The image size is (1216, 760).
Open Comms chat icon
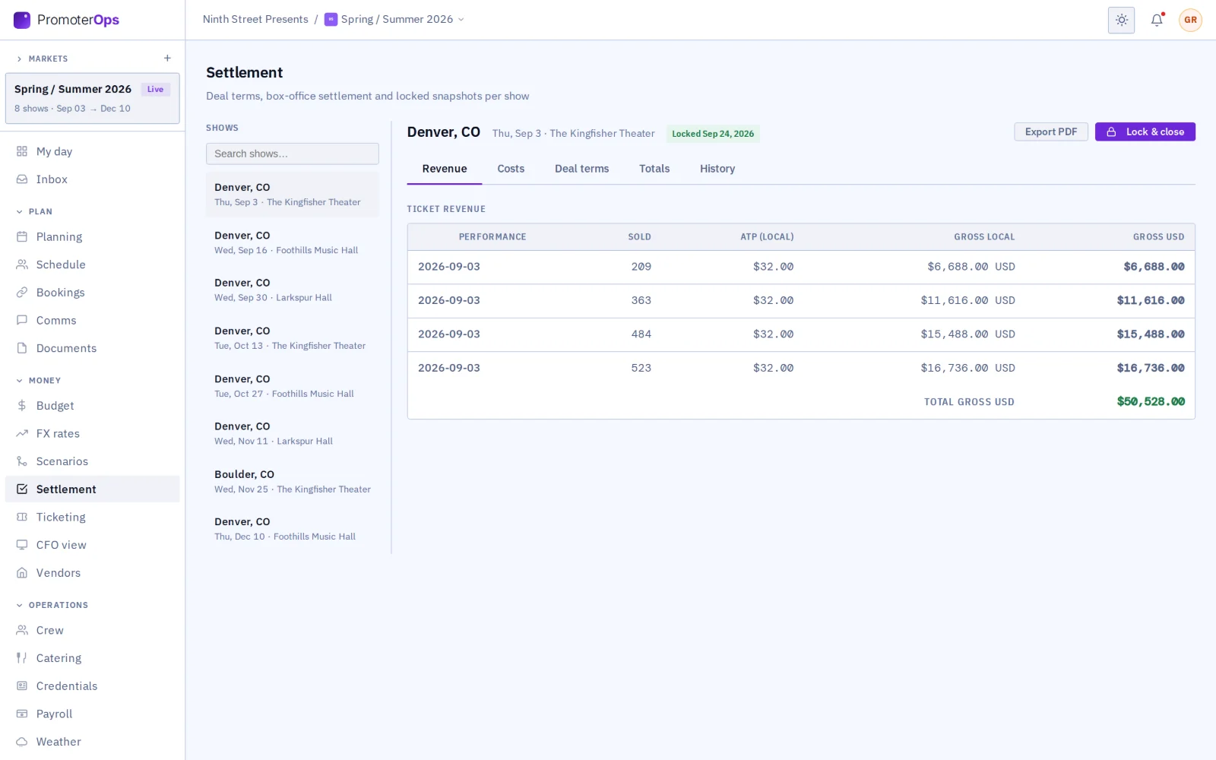click(x=22, y=321)
